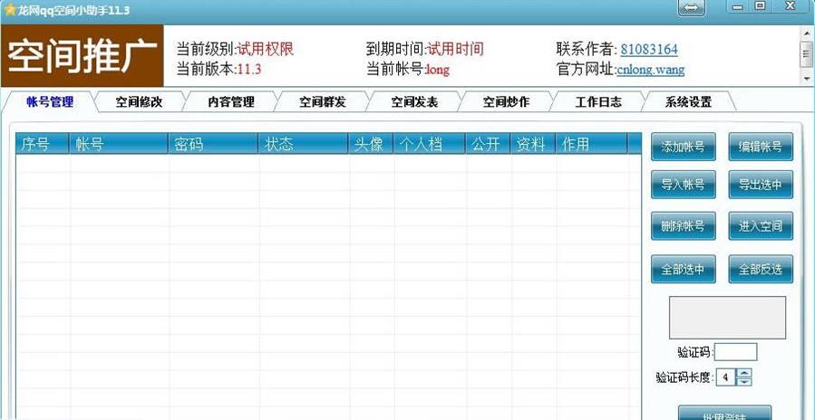Select the 系统设置 tab
This screenshot has height=420, width=815.
point(688,102)
